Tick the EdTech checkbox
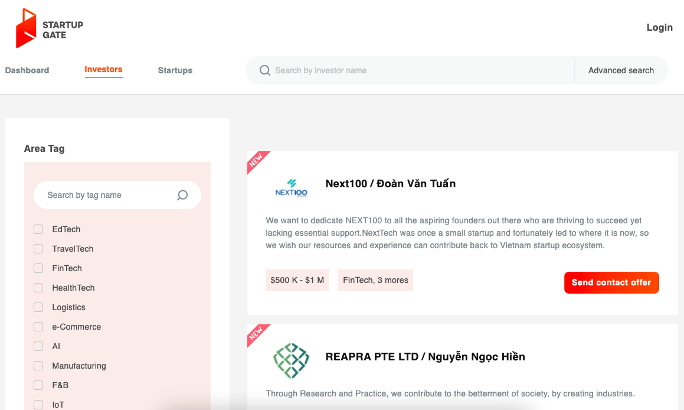This screenshot has height=410, width=684. click(x=38, y=229)
